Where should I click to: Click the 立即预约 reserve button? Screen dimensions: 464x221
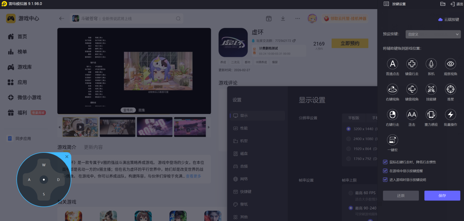tap(350, 43)
